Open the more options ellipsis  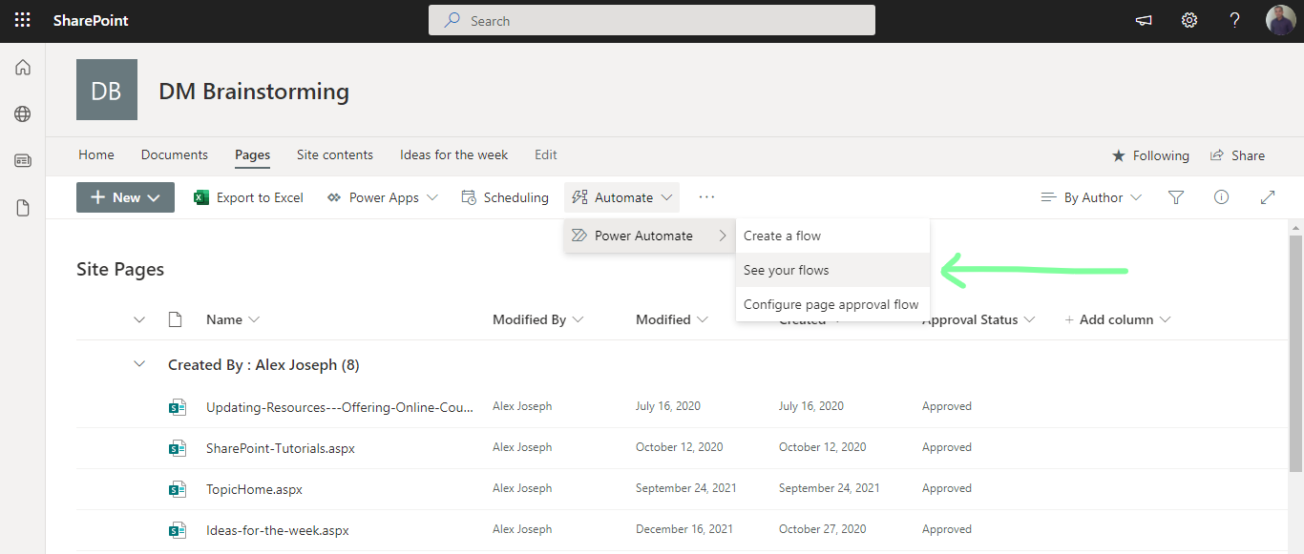[x=706, y=197]
